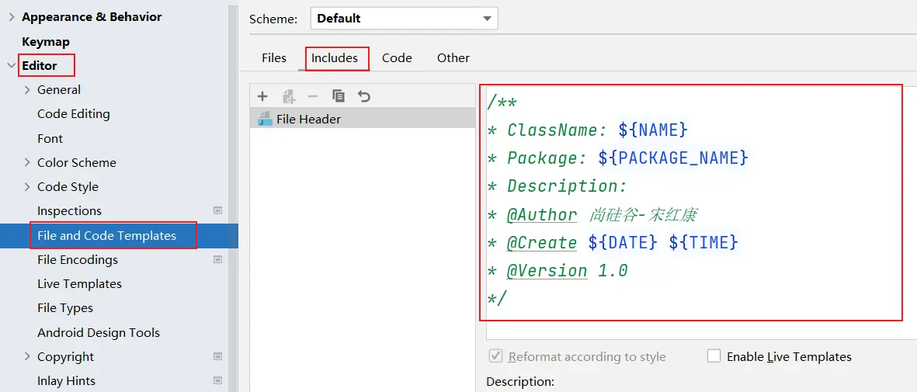This screenshot has width=917, height=392.
Task: Collapse the Editor tree section
Action: [x=12, y=66]
